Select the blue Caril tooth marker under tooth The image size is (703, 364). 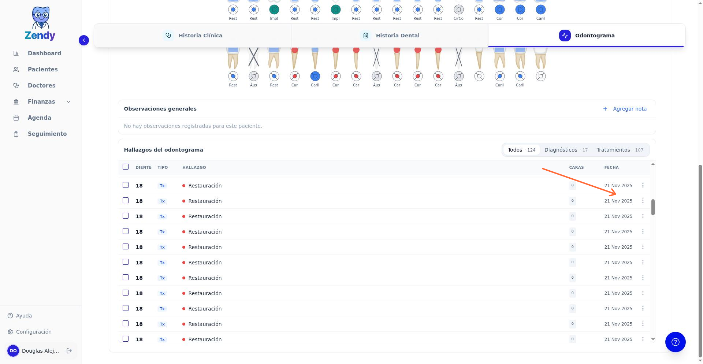click(315, 76)
